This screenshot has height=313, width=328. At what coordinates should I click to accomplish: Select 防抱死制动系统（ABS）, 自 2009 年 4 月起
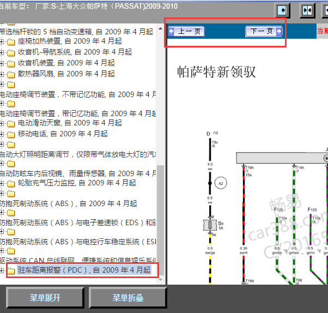pyautogui.click(x=69, y=203)
